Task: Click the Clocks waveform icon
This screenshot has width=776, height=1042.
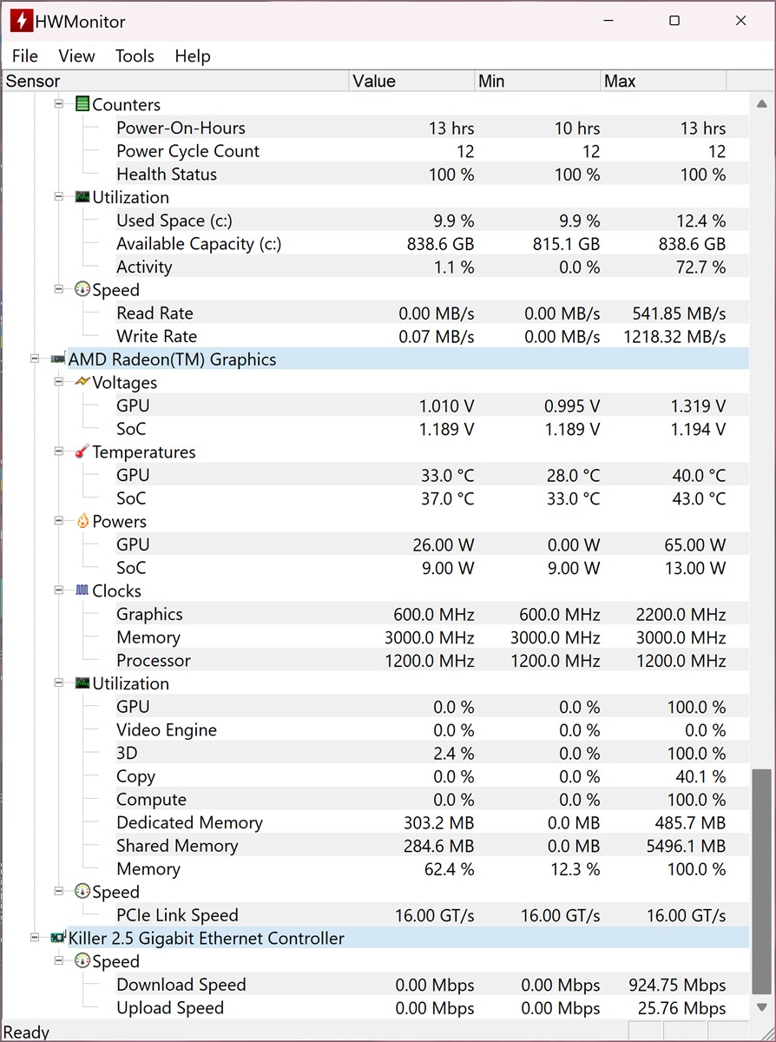Action: 82,590
